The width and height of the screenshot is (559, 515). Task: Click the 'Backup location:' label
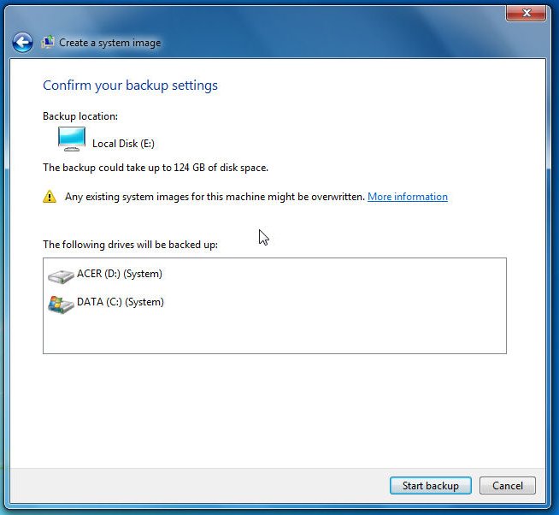click(80, 115)
